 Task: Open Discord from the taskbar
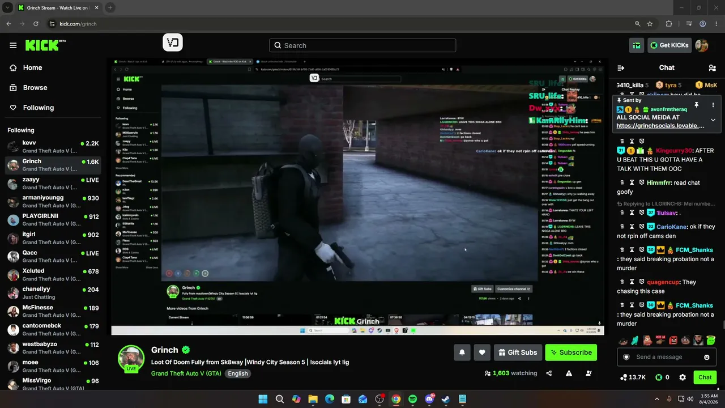point(429,399)
